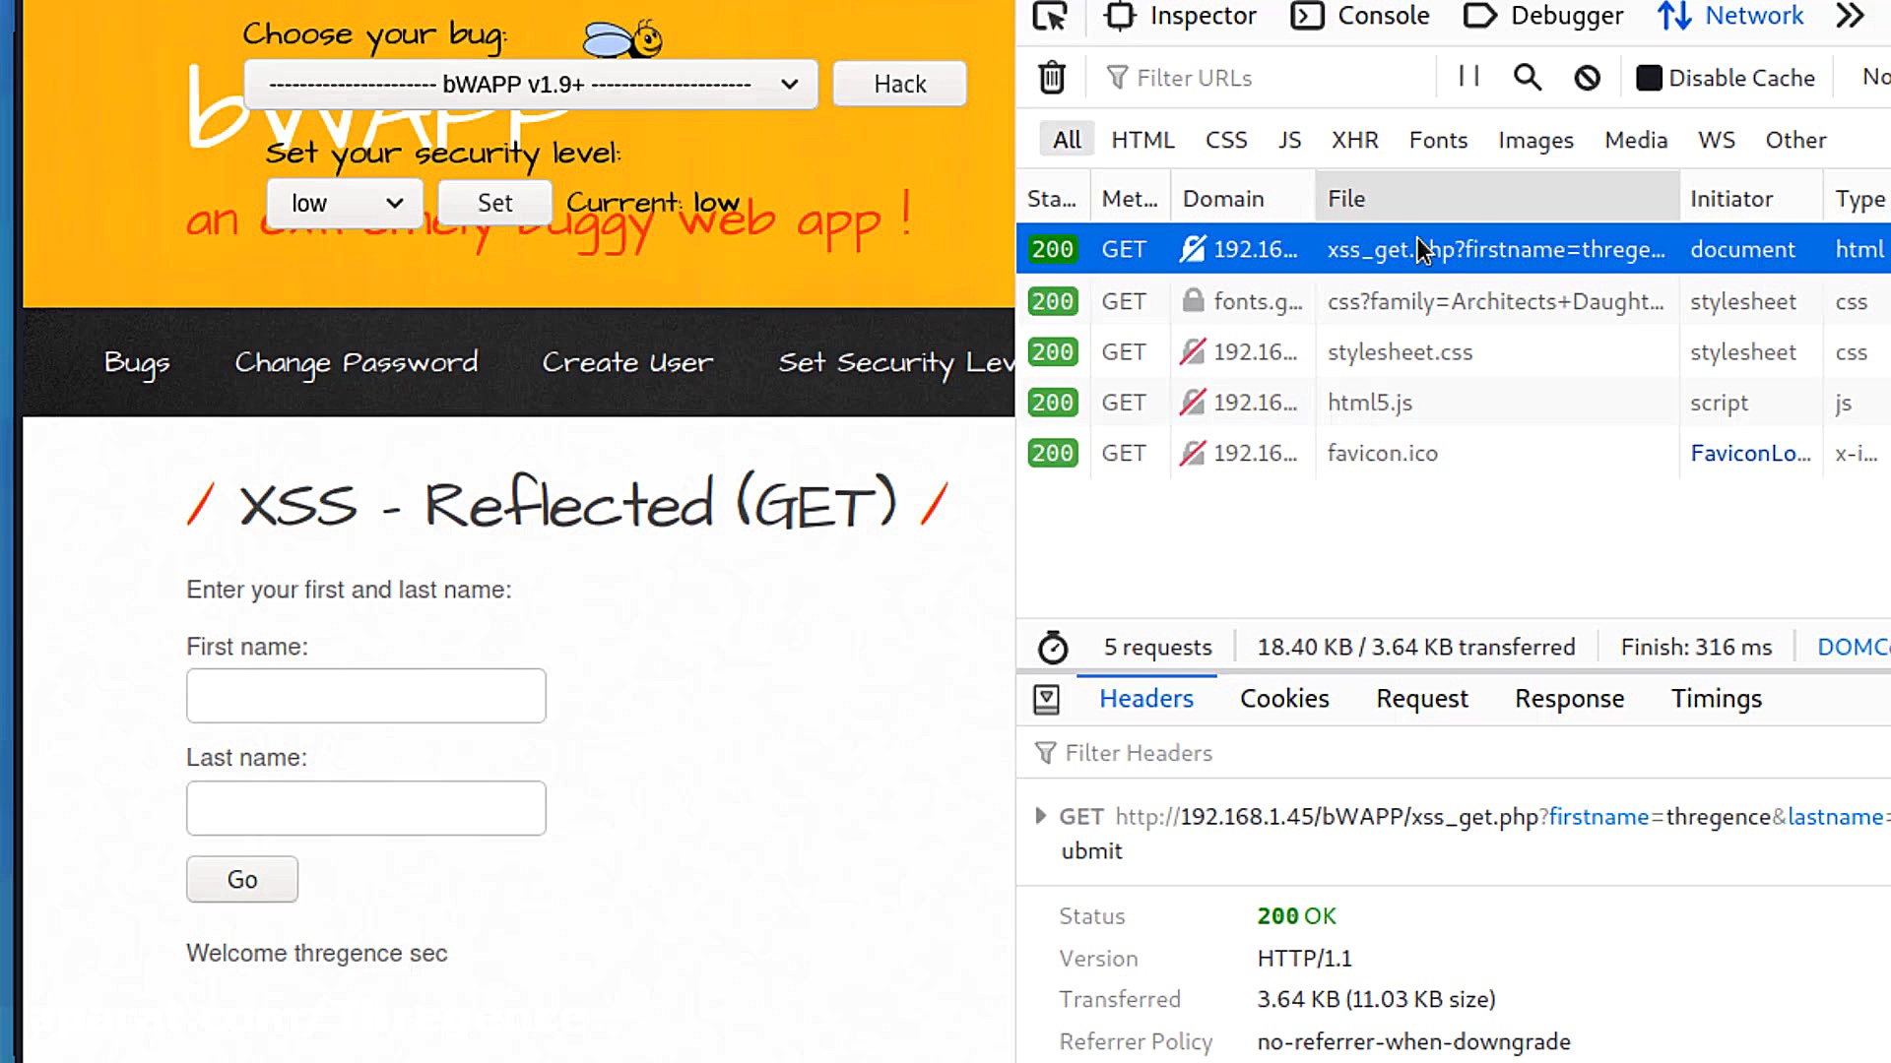
Task: Open the security level dropdown
Action: point(345,204)
